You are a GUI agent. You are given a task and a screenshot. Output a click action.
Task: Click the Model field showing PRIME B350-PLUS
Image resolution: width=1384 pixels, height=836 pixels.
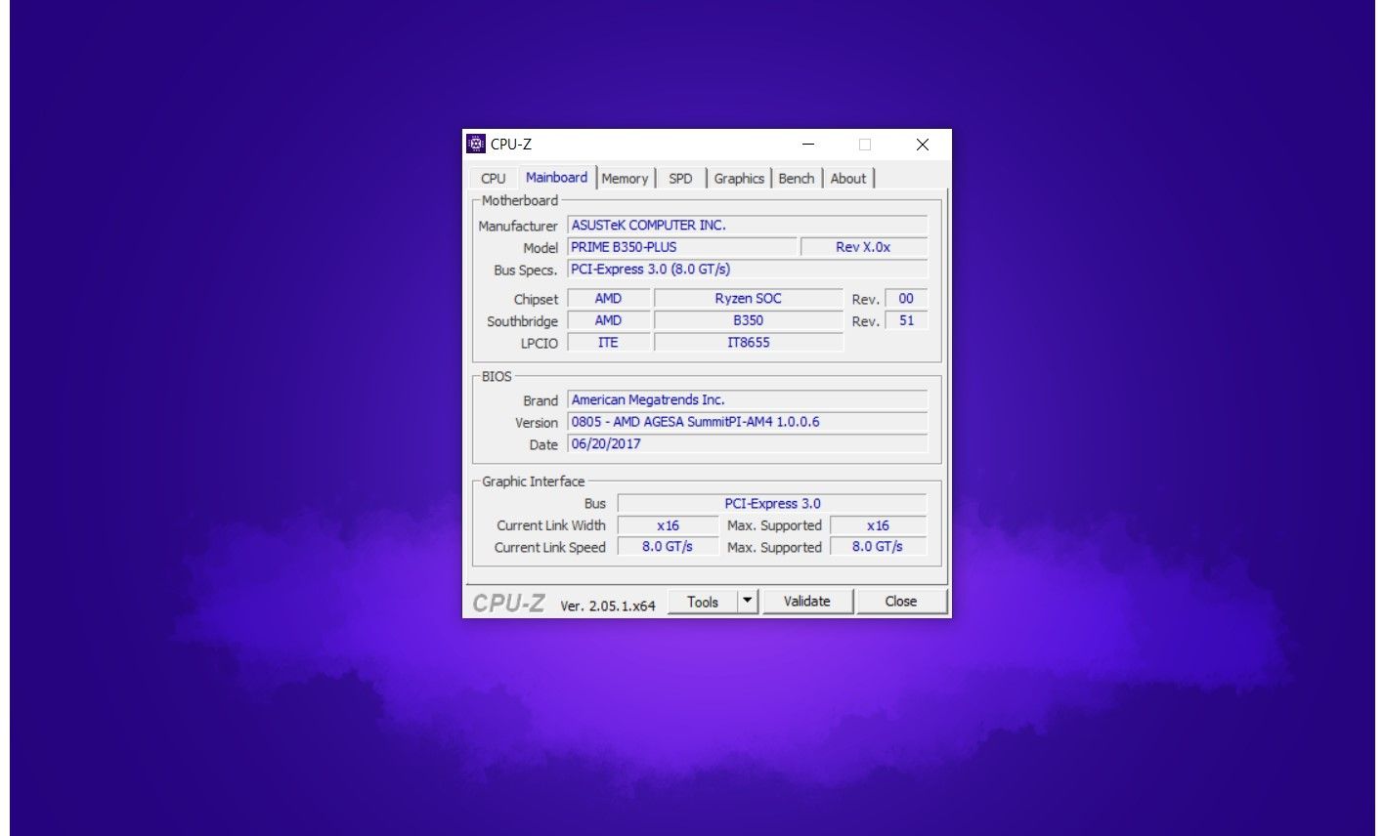pos(681,247)
